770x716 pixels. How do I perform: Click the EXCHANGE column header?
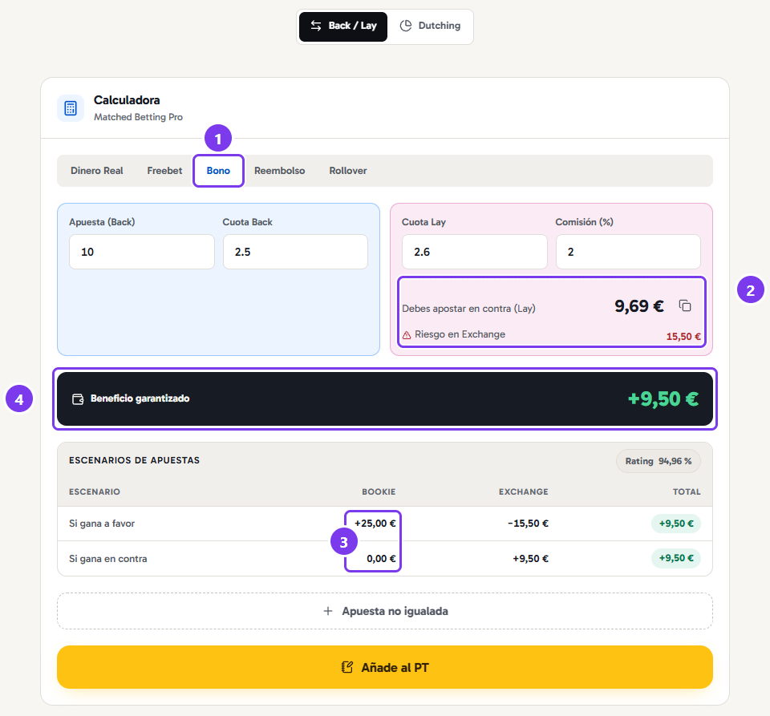524,491
